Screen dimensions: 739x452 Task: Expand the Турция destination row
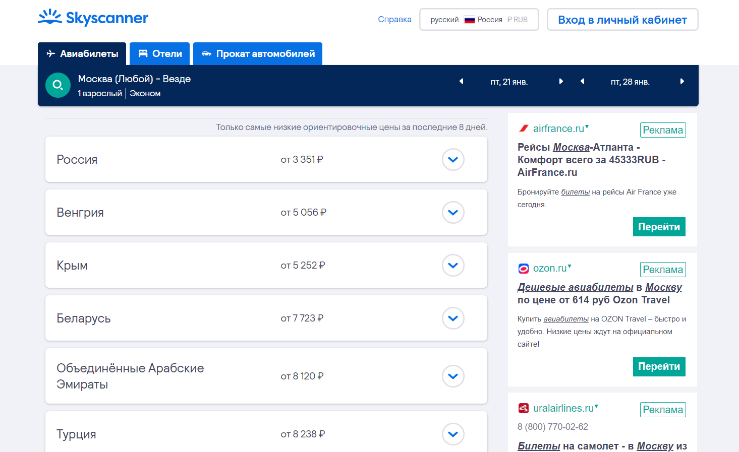coord(453,434)
